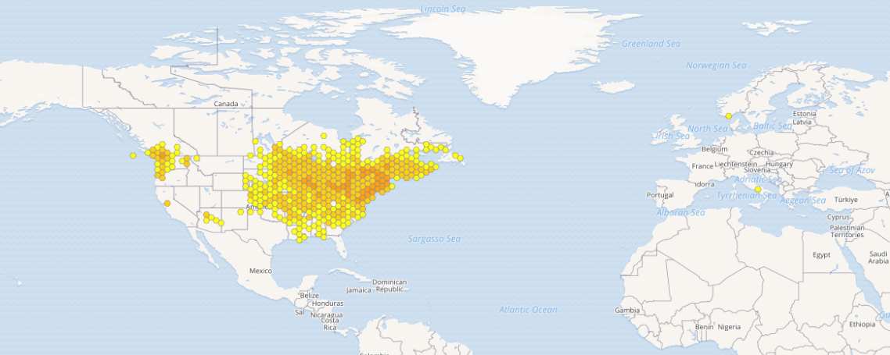
Task: Click the lone orange hexagon in California
Action: [167, 204]
